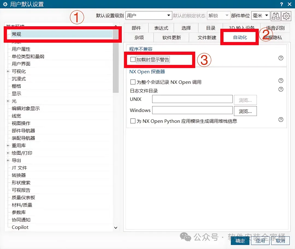This screenshot has width=295, height=249.
Task: Click the 应用 button
Action: pos(260,241)
